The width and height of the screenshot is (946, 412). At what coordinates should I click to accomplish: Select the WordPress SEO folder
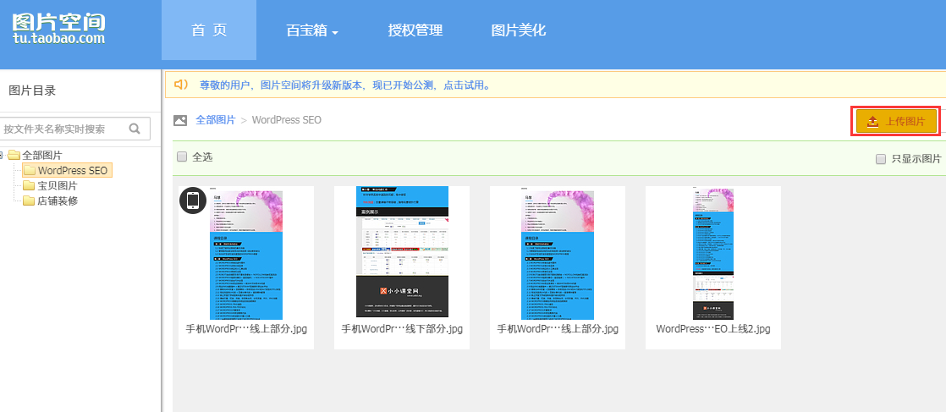click(66, 171)
